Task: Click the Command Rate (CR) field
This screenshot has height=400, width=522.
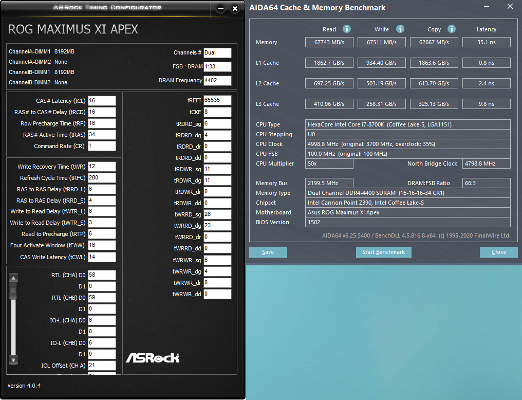Action: (102, 146)
